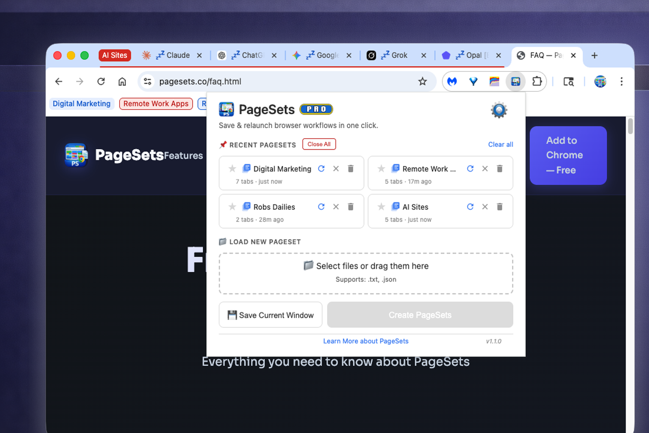Bookmark this page with star icon
The height and width of the screenshot is (433, 649).
point(423,82)
